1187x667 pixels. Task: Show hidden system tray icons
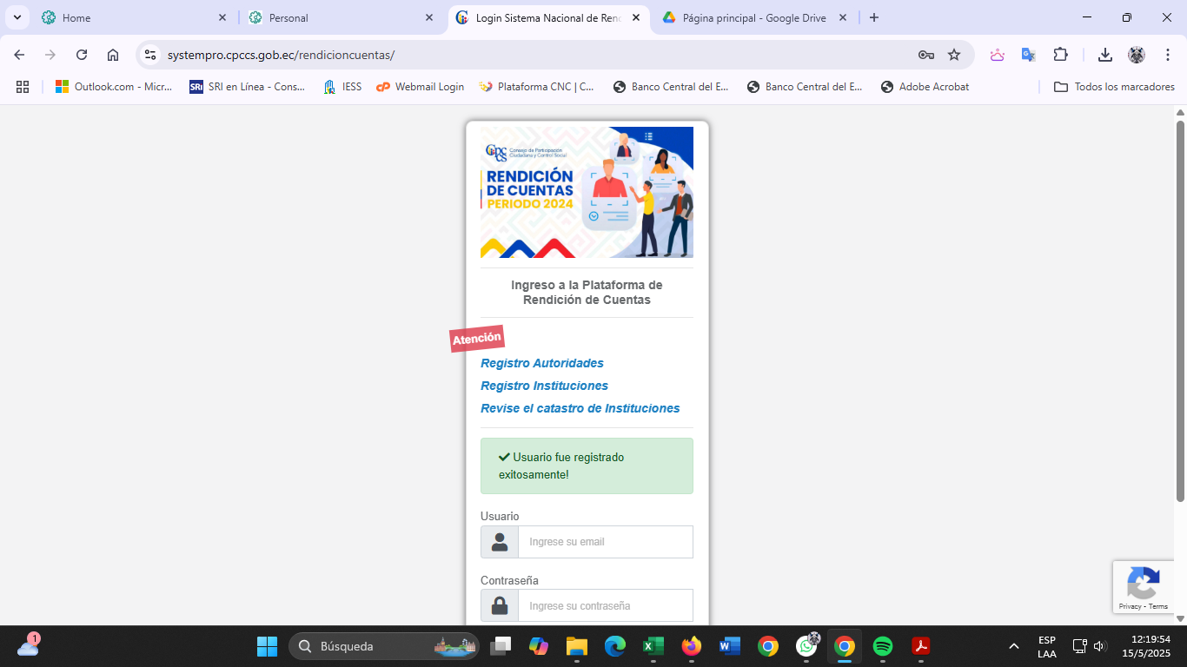tap(1013, 646)
